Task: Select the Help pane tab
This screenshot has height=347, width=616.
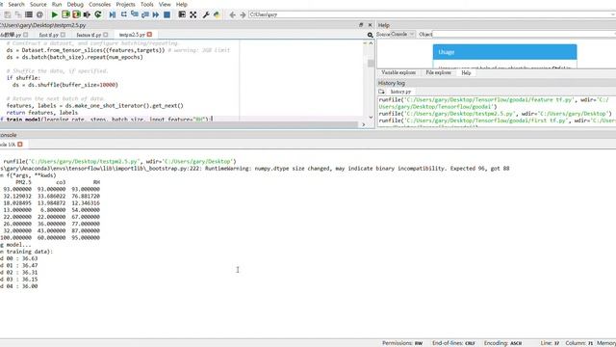Action: [x=466, y=73]
